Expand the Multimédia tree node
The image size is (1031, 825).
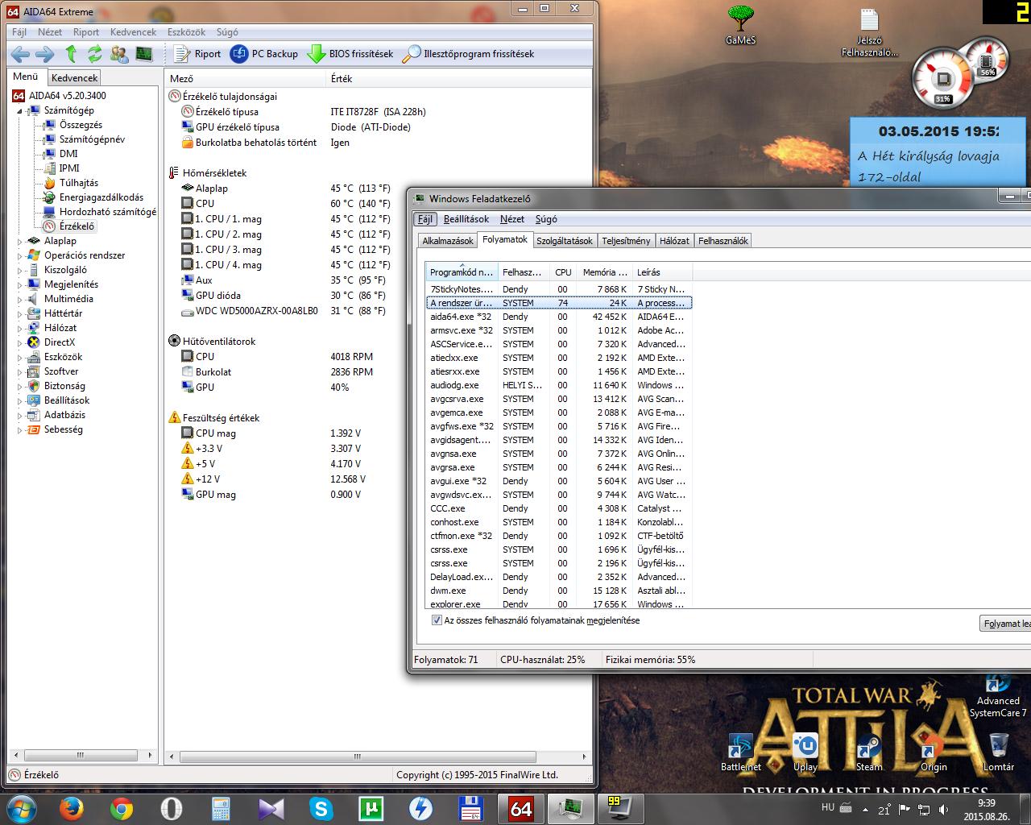coord(20,299)
